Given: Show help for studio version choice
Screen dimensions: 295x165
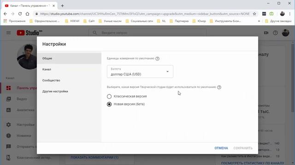Looking at the screenshot, I should [219, 87].
